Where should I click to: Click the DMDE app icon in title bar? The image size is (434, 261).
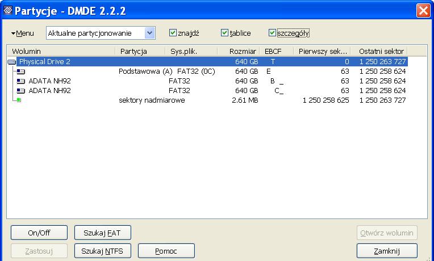pyautogui.click(x=8, y=11)
